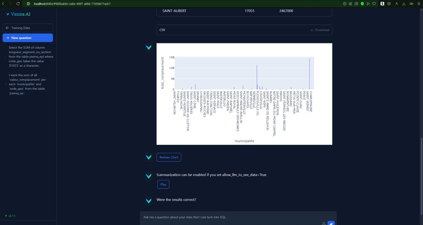The width and height of the screenshot is (423, 225).
Task: Click the Summarization can be enabled message
Action: point(211,175)
